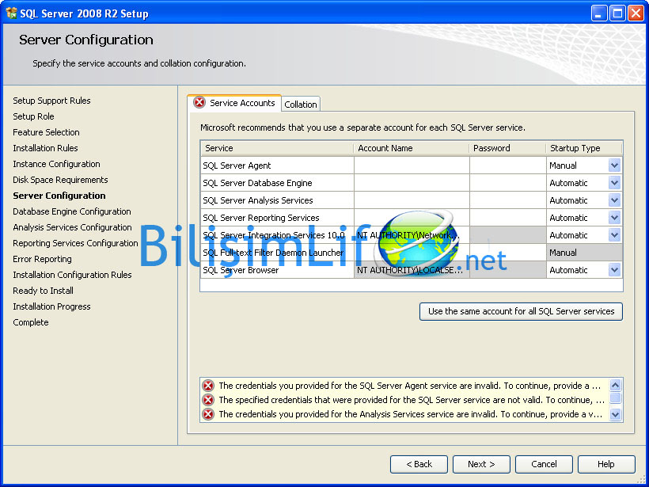Viewport: 649px width, 487px height.
Task: Click Password field for SQL Server Database Engine
Action: [x=508, y=183]
